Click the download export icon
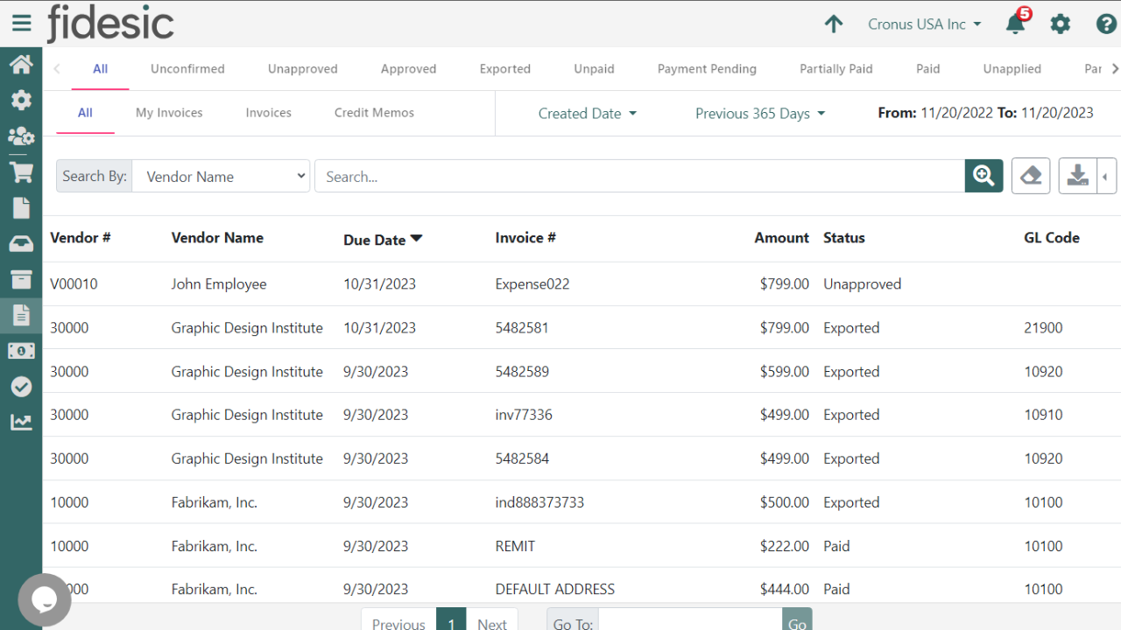The height and width of the screenshot is (630, 1121). click(x=1078, y=176)
